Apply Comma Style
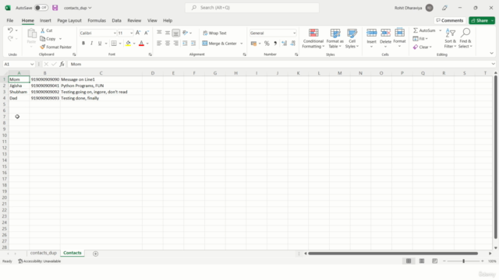 pos(275,44)
